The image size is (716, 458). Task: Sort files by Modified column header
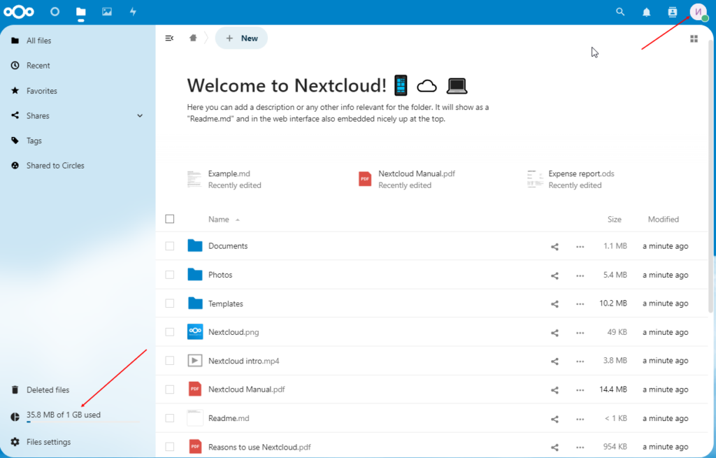[x=663, y=219]
